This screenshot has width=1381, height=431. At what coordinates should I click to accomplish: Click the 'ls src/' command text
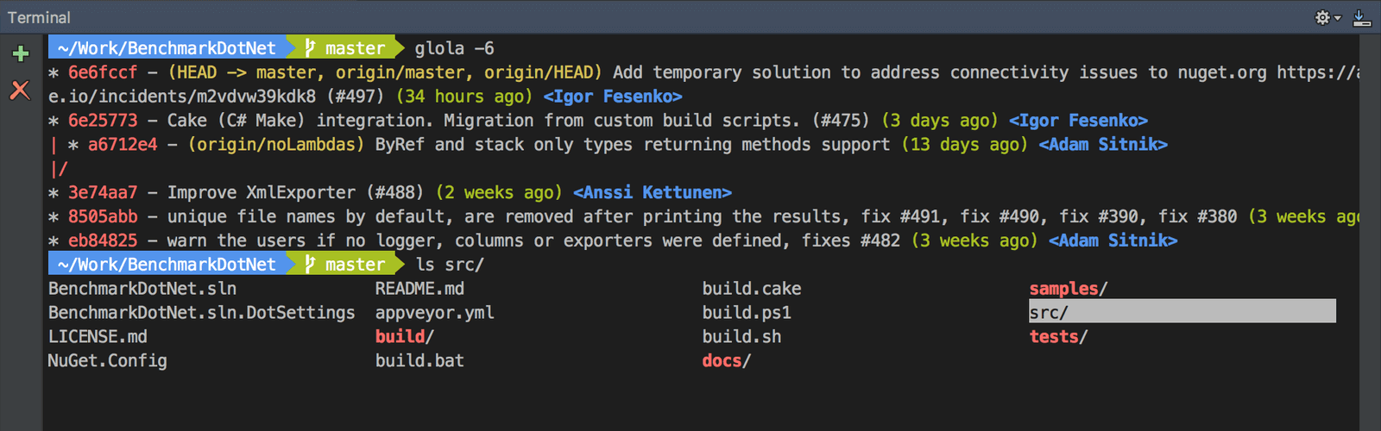450,265
